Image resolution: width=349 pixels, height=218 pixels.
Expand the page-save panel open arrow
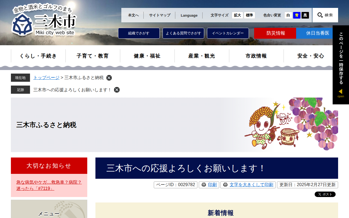click(x=341, y=93)
